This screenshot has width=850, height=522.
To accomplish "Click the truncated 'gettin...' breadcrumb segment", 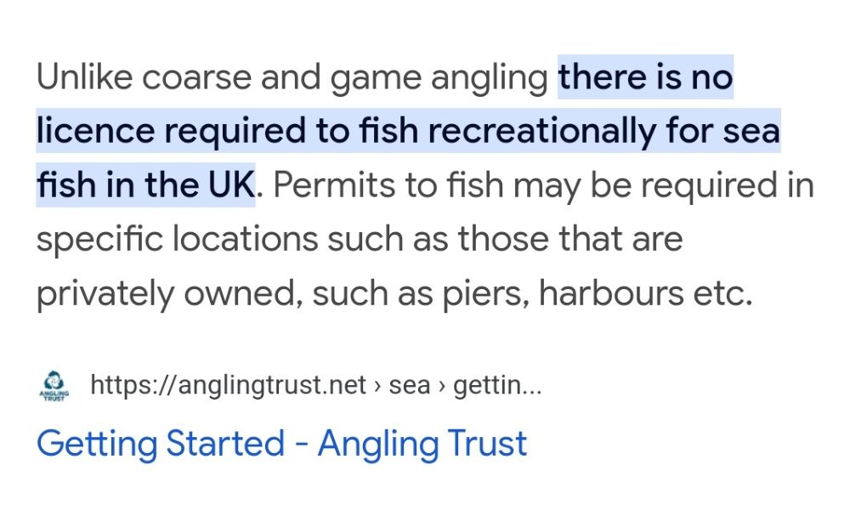I will tap(497, 385).
